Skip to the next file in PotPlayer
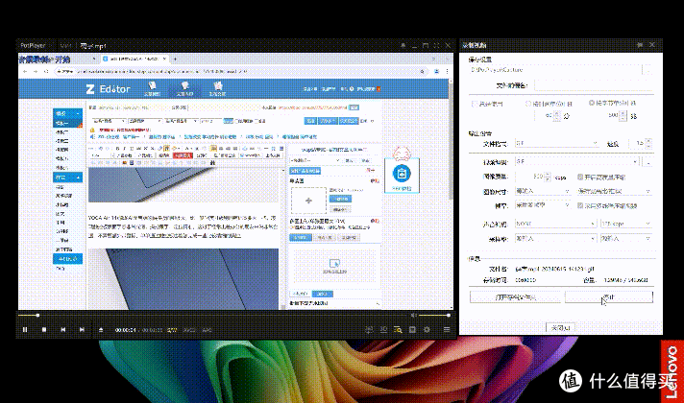This screenshot has height=403, width=684. click(x=82, y=330)
